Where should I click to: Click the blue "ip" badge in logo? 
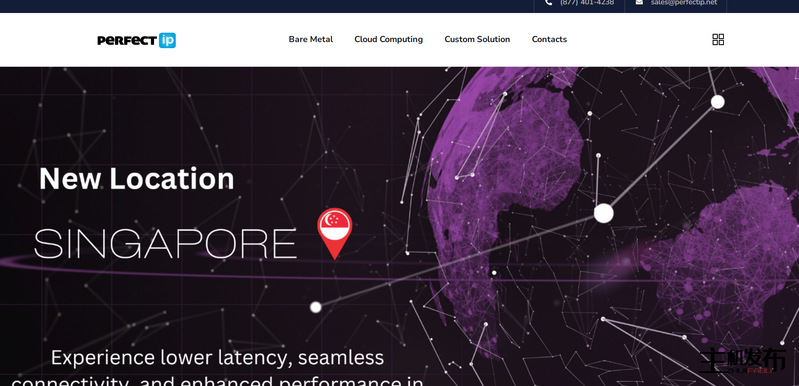click(x=167, y=40)
